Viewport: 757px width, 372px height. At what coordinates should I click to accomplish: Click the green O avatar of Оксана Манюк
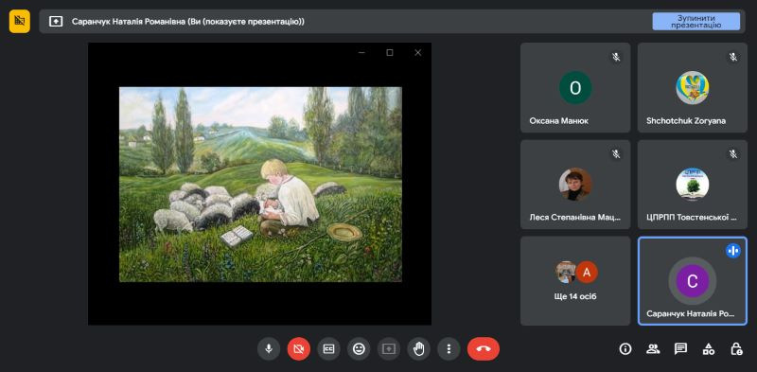(575, 87)
